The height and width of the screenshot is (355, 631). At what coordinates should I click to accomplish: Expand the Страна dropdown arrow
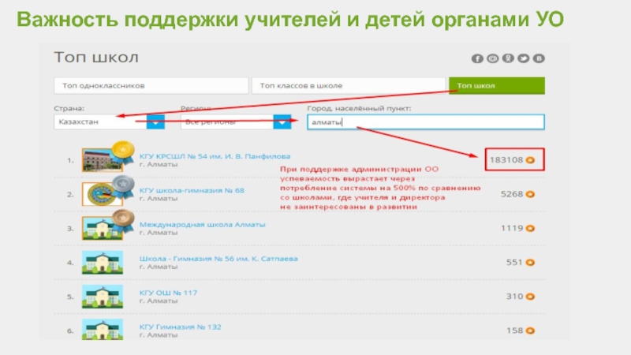click(155, 122)
